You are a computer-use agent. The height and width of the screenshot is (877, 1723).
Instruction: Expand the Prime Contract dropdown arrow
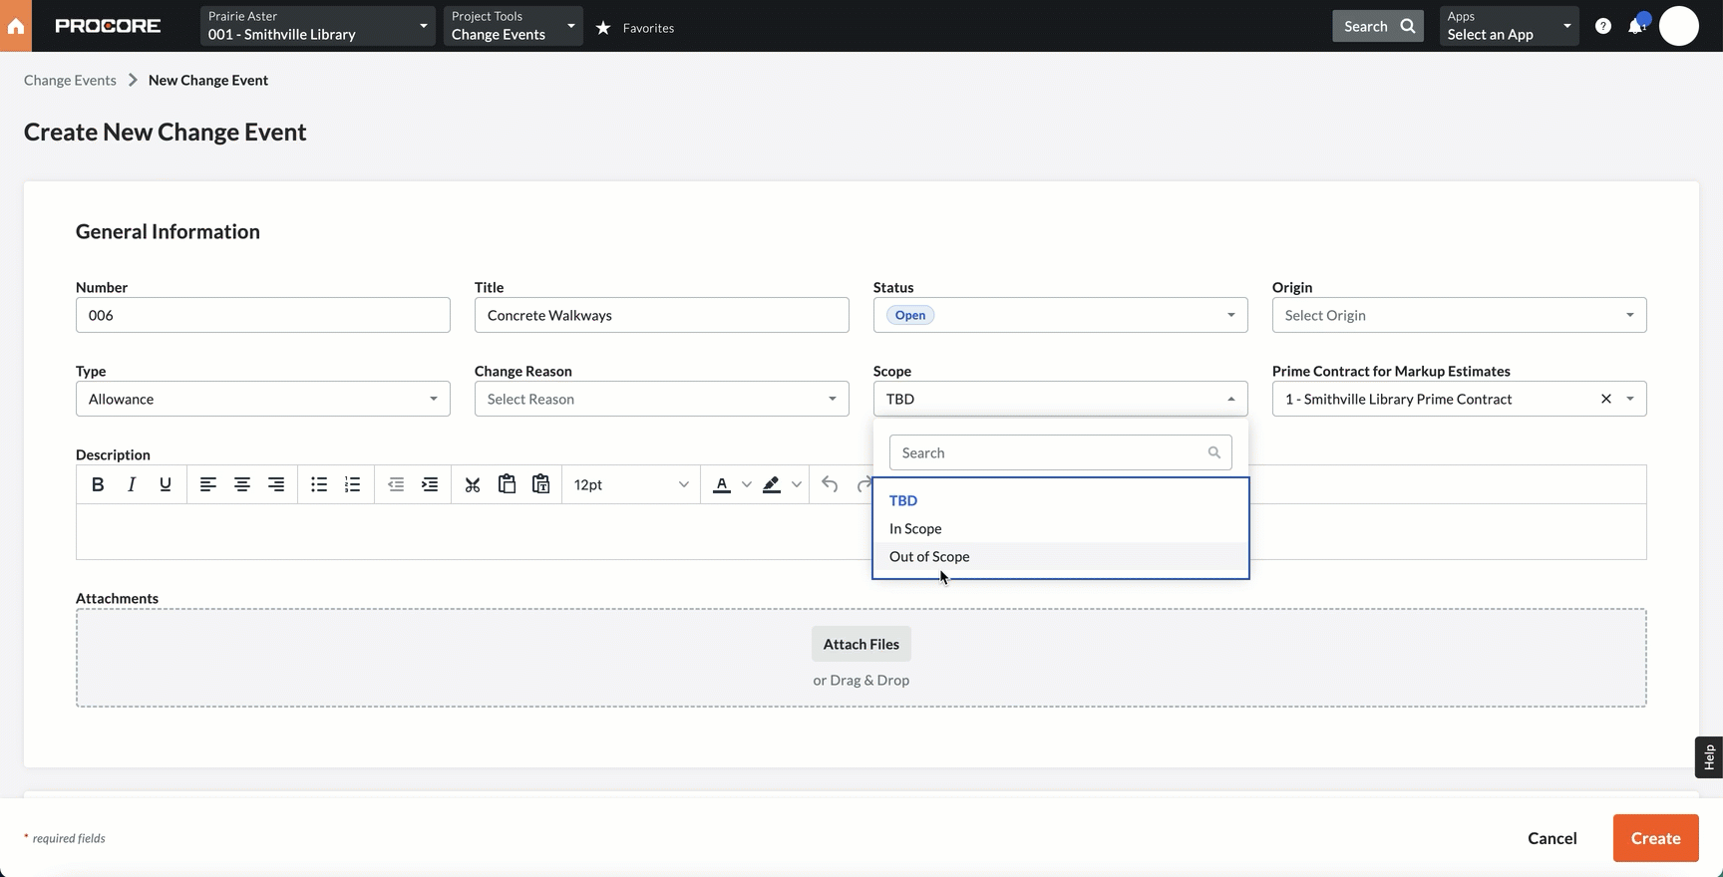(x=1630, y=399)
